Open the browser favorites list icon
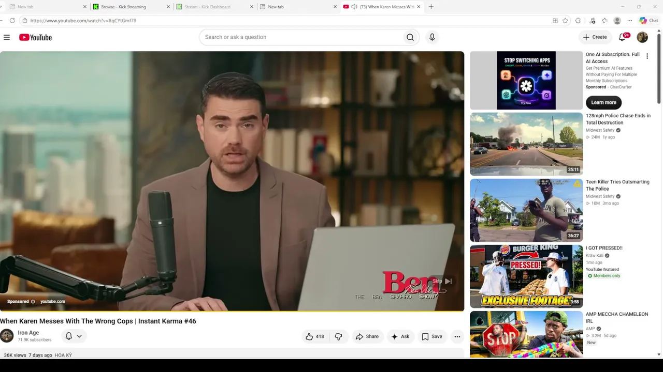The width and height of the screenshot is (663, 372). tap(604, 21)
